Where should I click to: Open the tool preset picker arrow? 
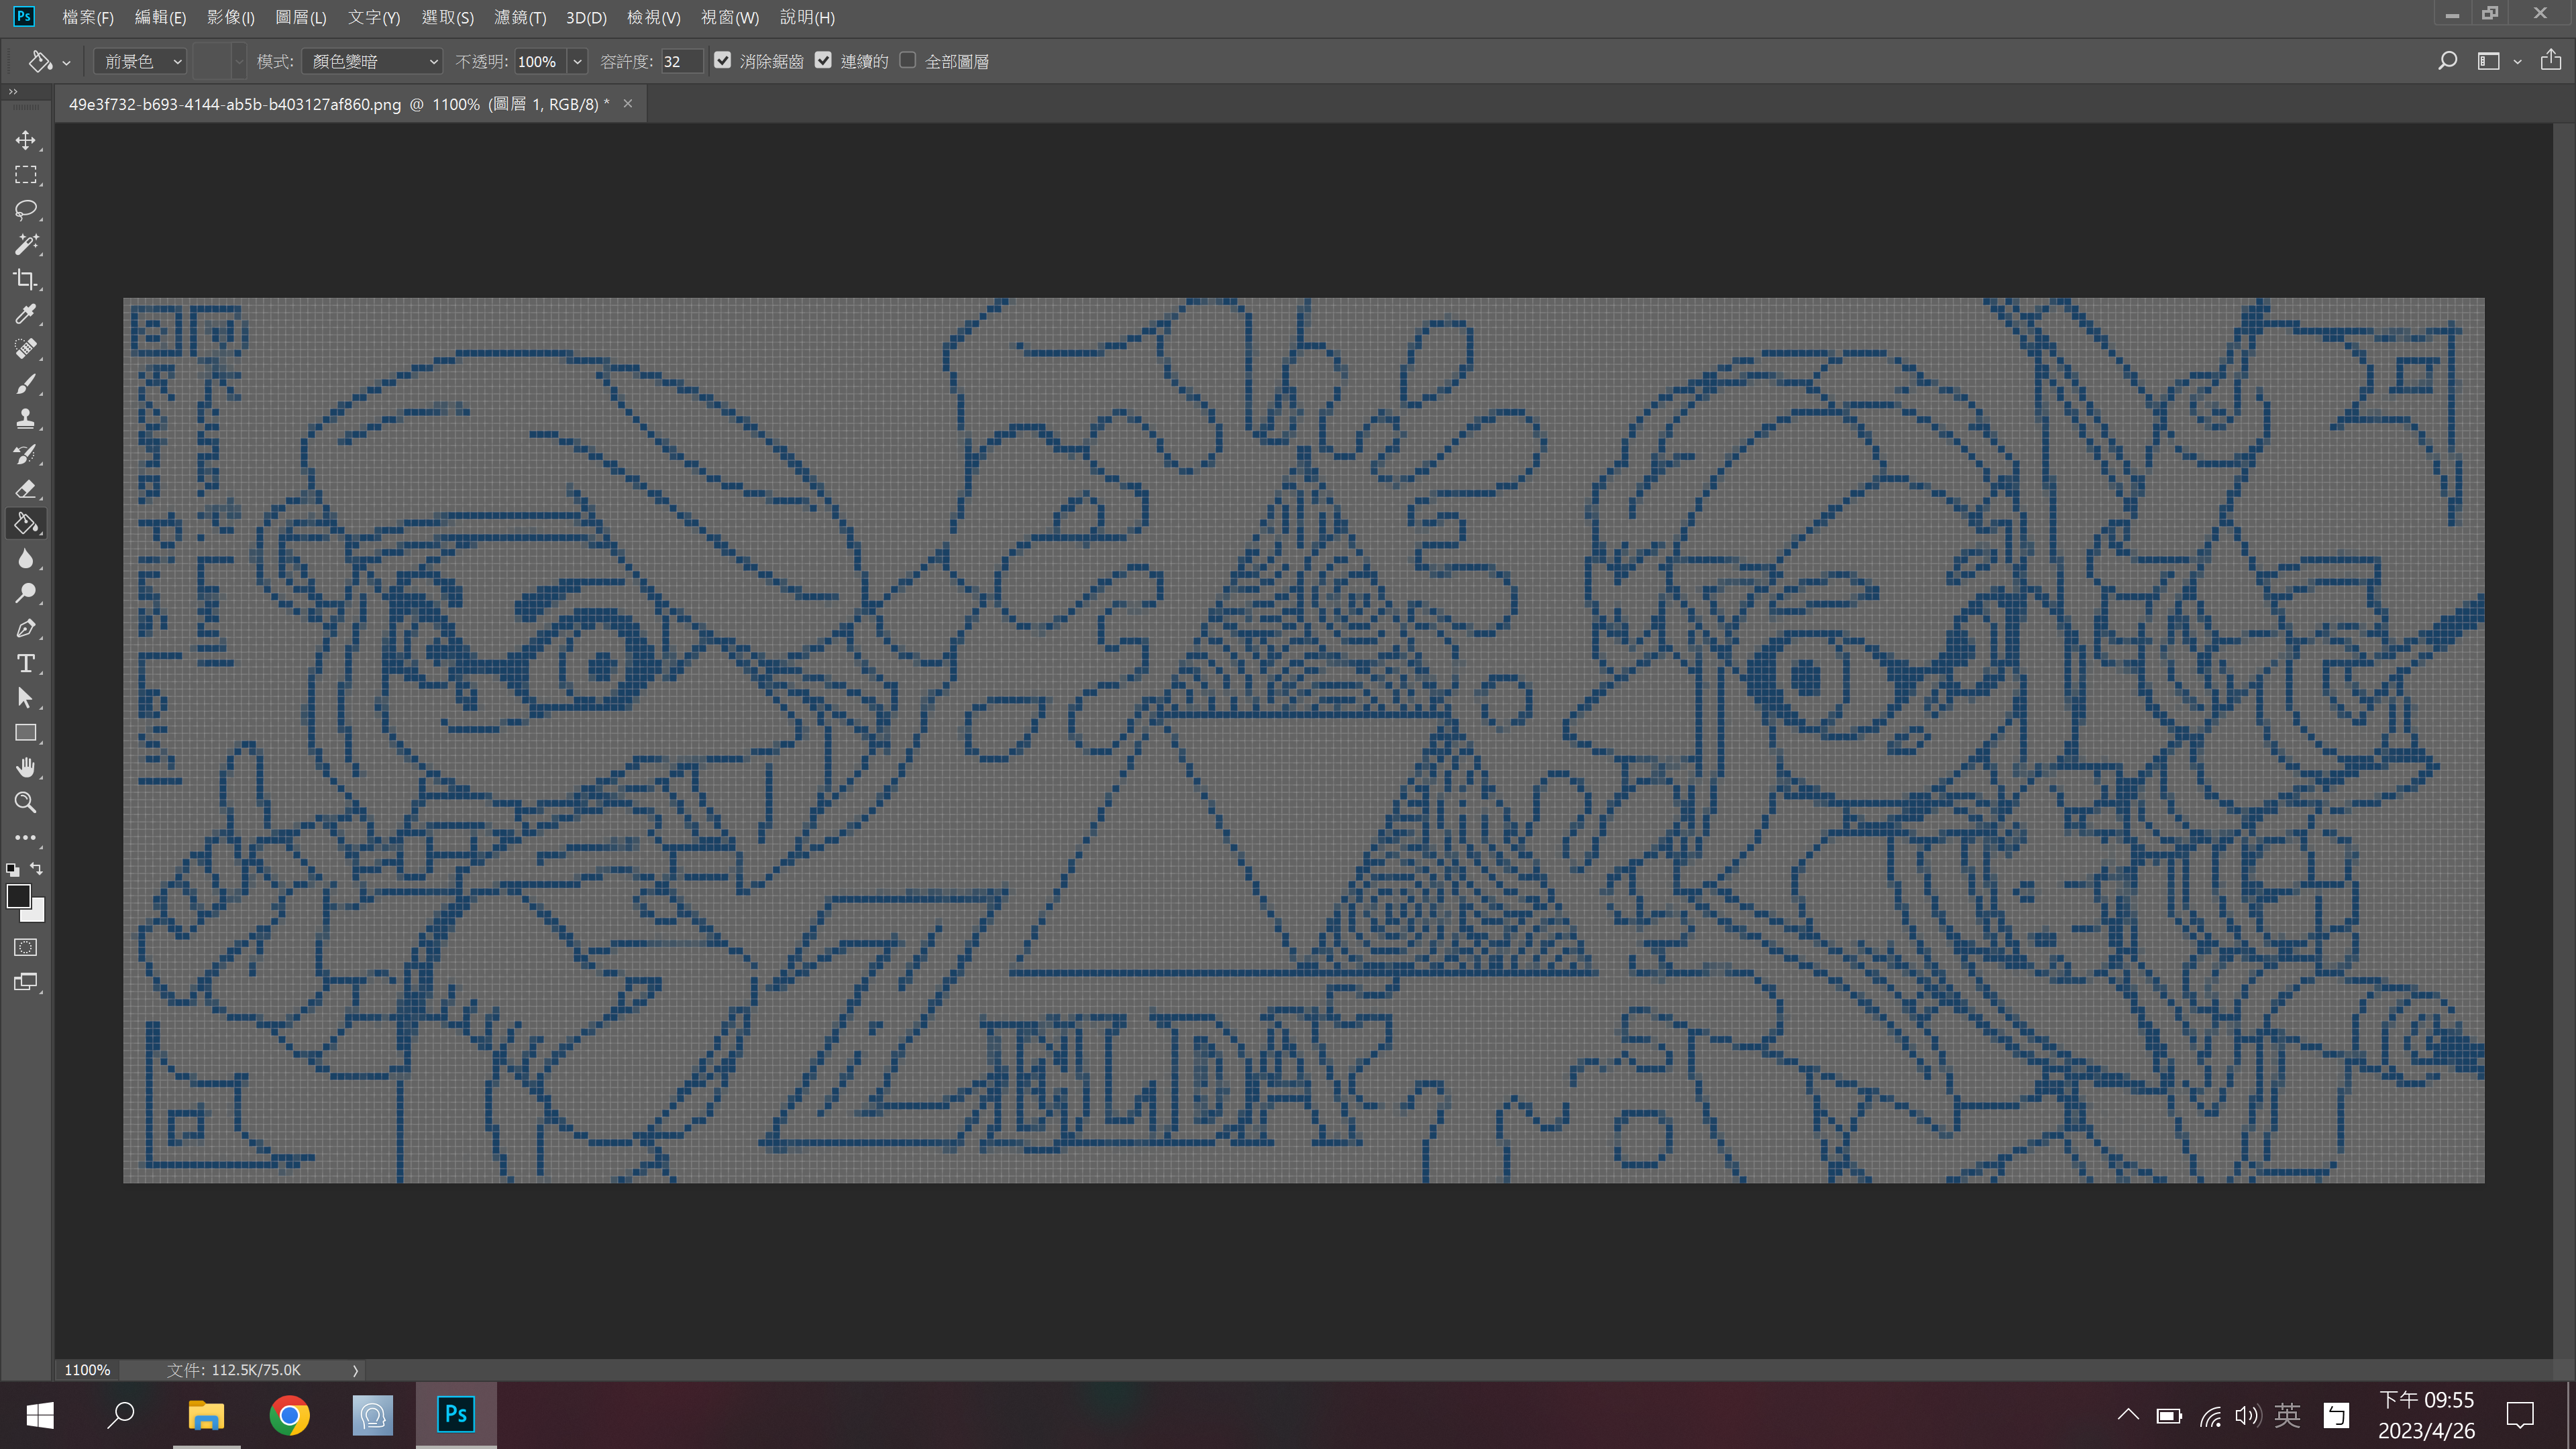66,62
